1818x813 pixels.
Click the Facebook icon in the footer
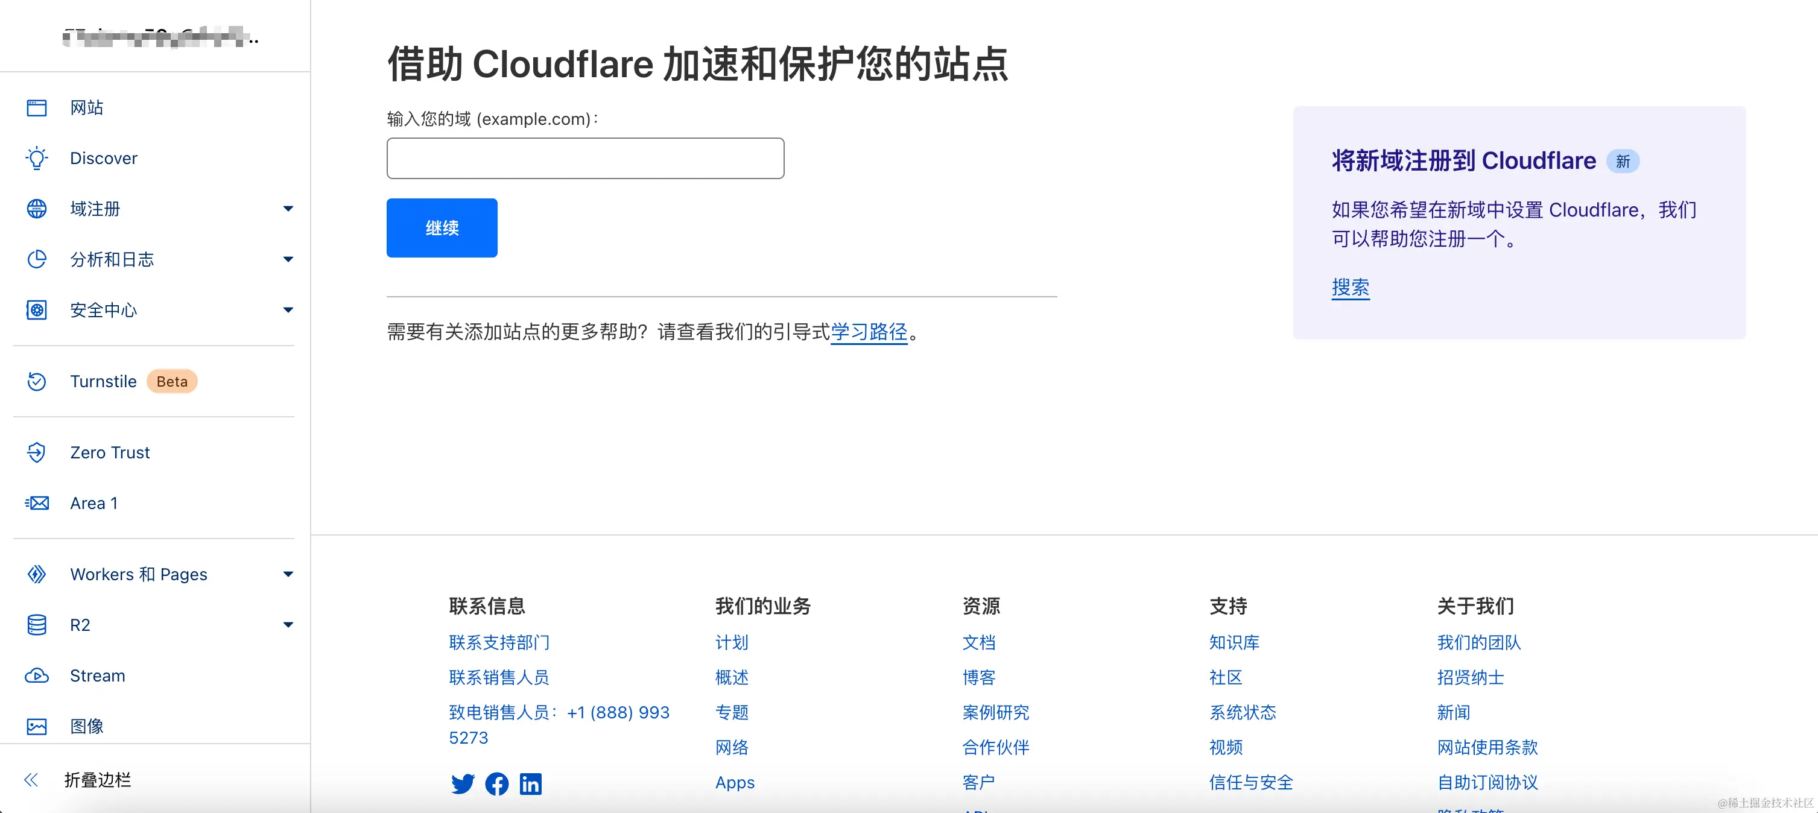[x=497, y=783]
